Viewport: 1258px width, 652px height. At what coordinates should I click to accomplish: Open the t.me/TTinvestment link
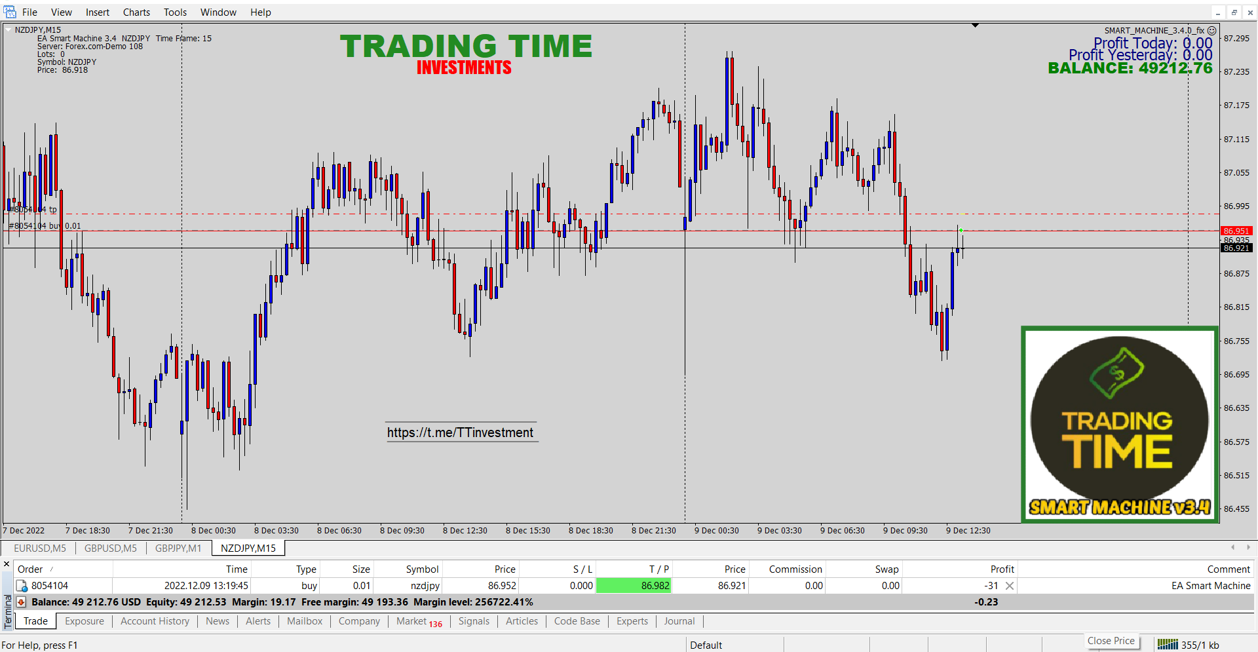pos(460,432)
